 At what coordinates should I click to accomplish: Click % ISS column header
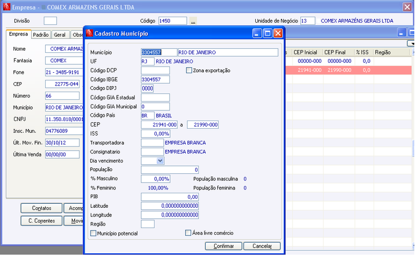[364, 52]
